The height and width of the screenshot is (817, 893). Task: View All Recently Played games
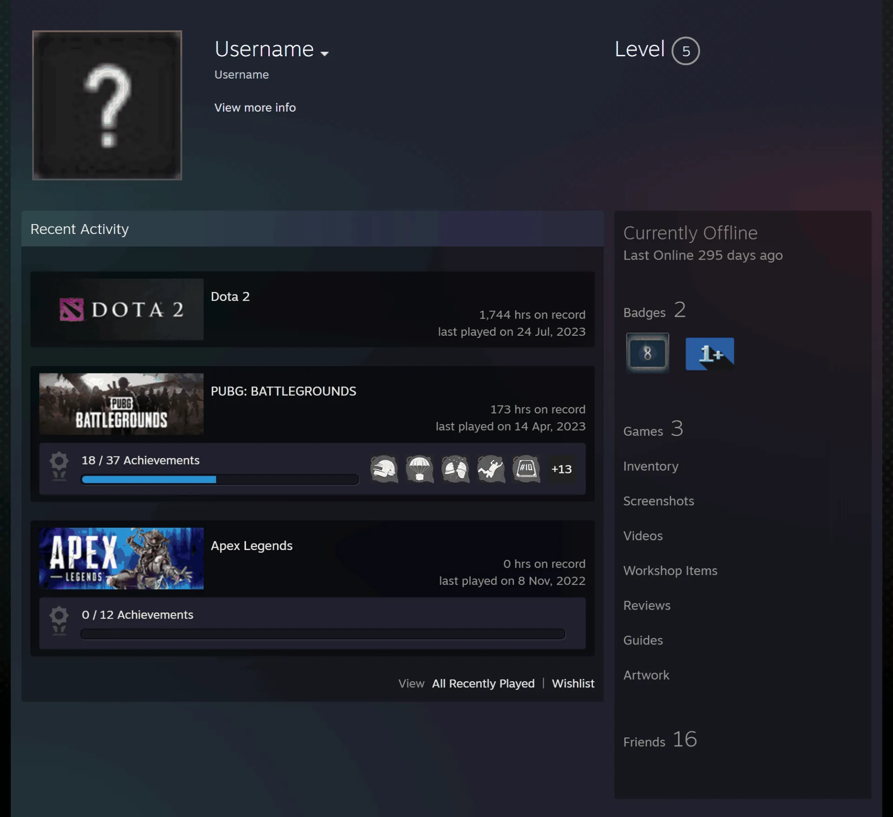483,684
